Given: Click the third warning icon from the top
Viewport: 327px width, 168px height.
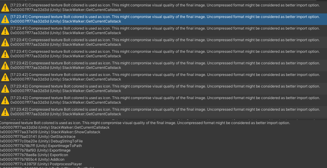Looking at the screenshot, I should coord(5,31).
